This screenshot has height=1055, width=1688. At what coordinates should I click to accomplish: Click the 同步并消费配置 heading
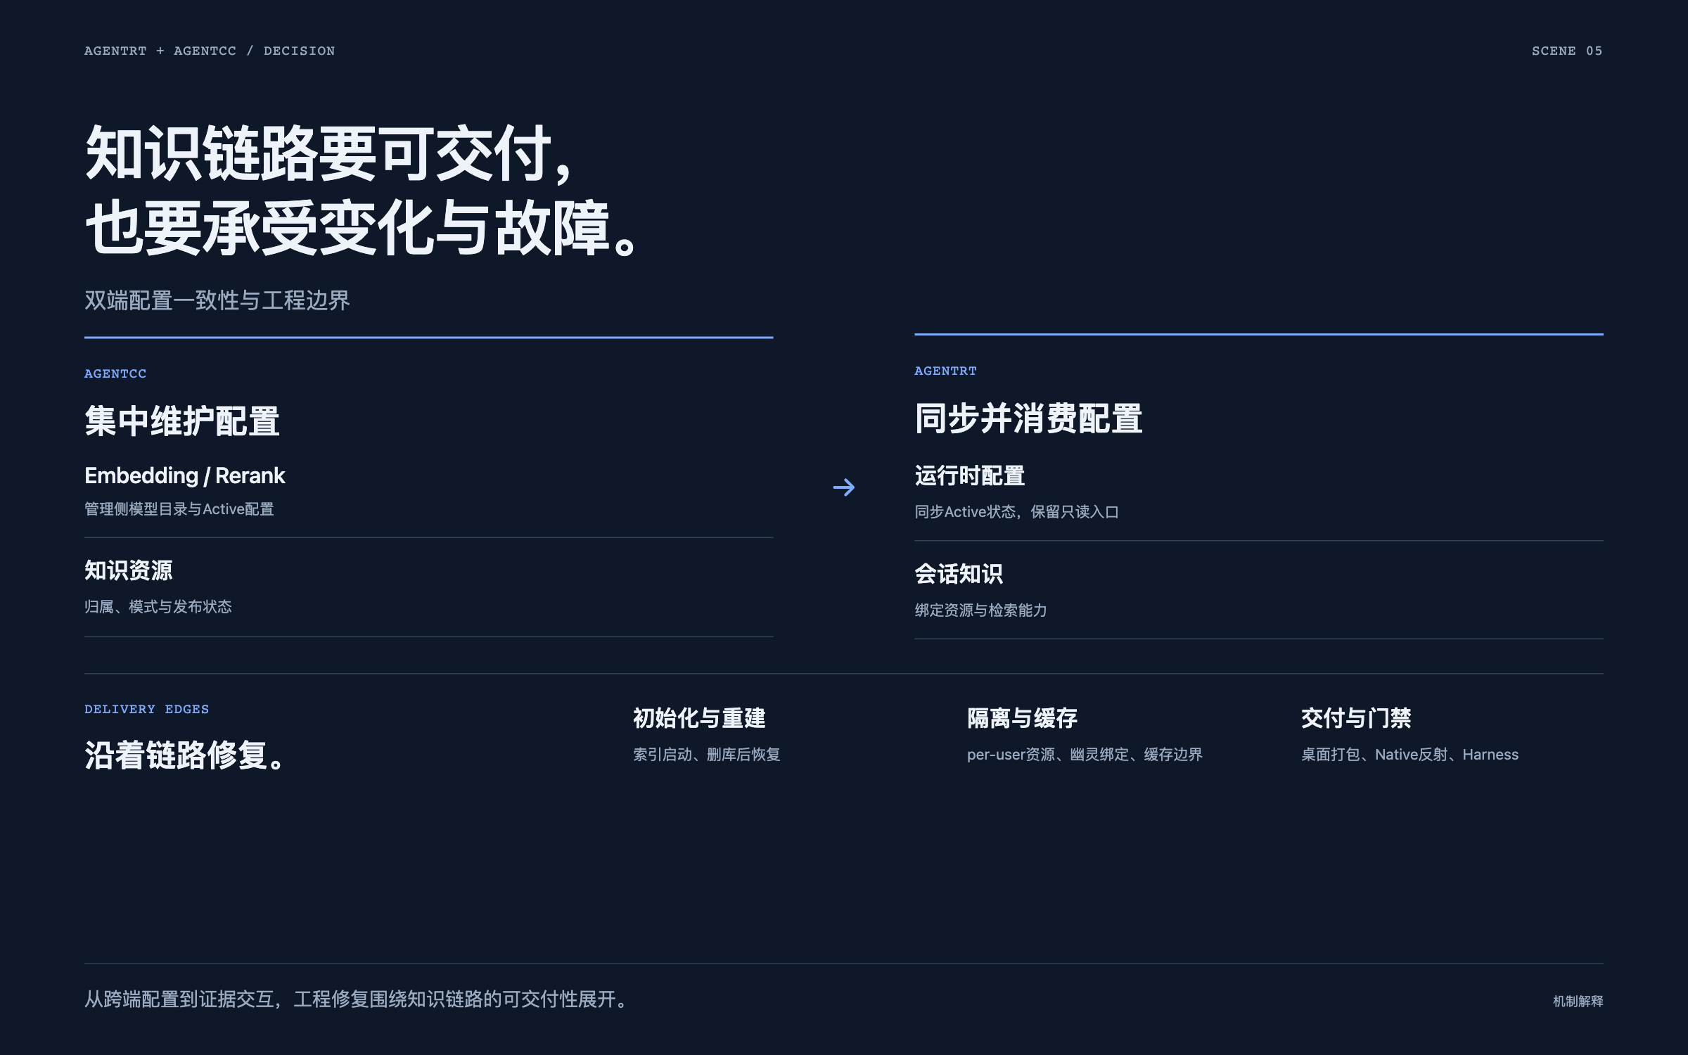pos(1028,418)
